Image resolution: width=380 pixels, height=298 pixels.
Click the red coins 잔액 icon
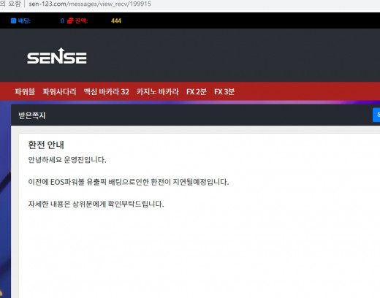coord(70,21)
